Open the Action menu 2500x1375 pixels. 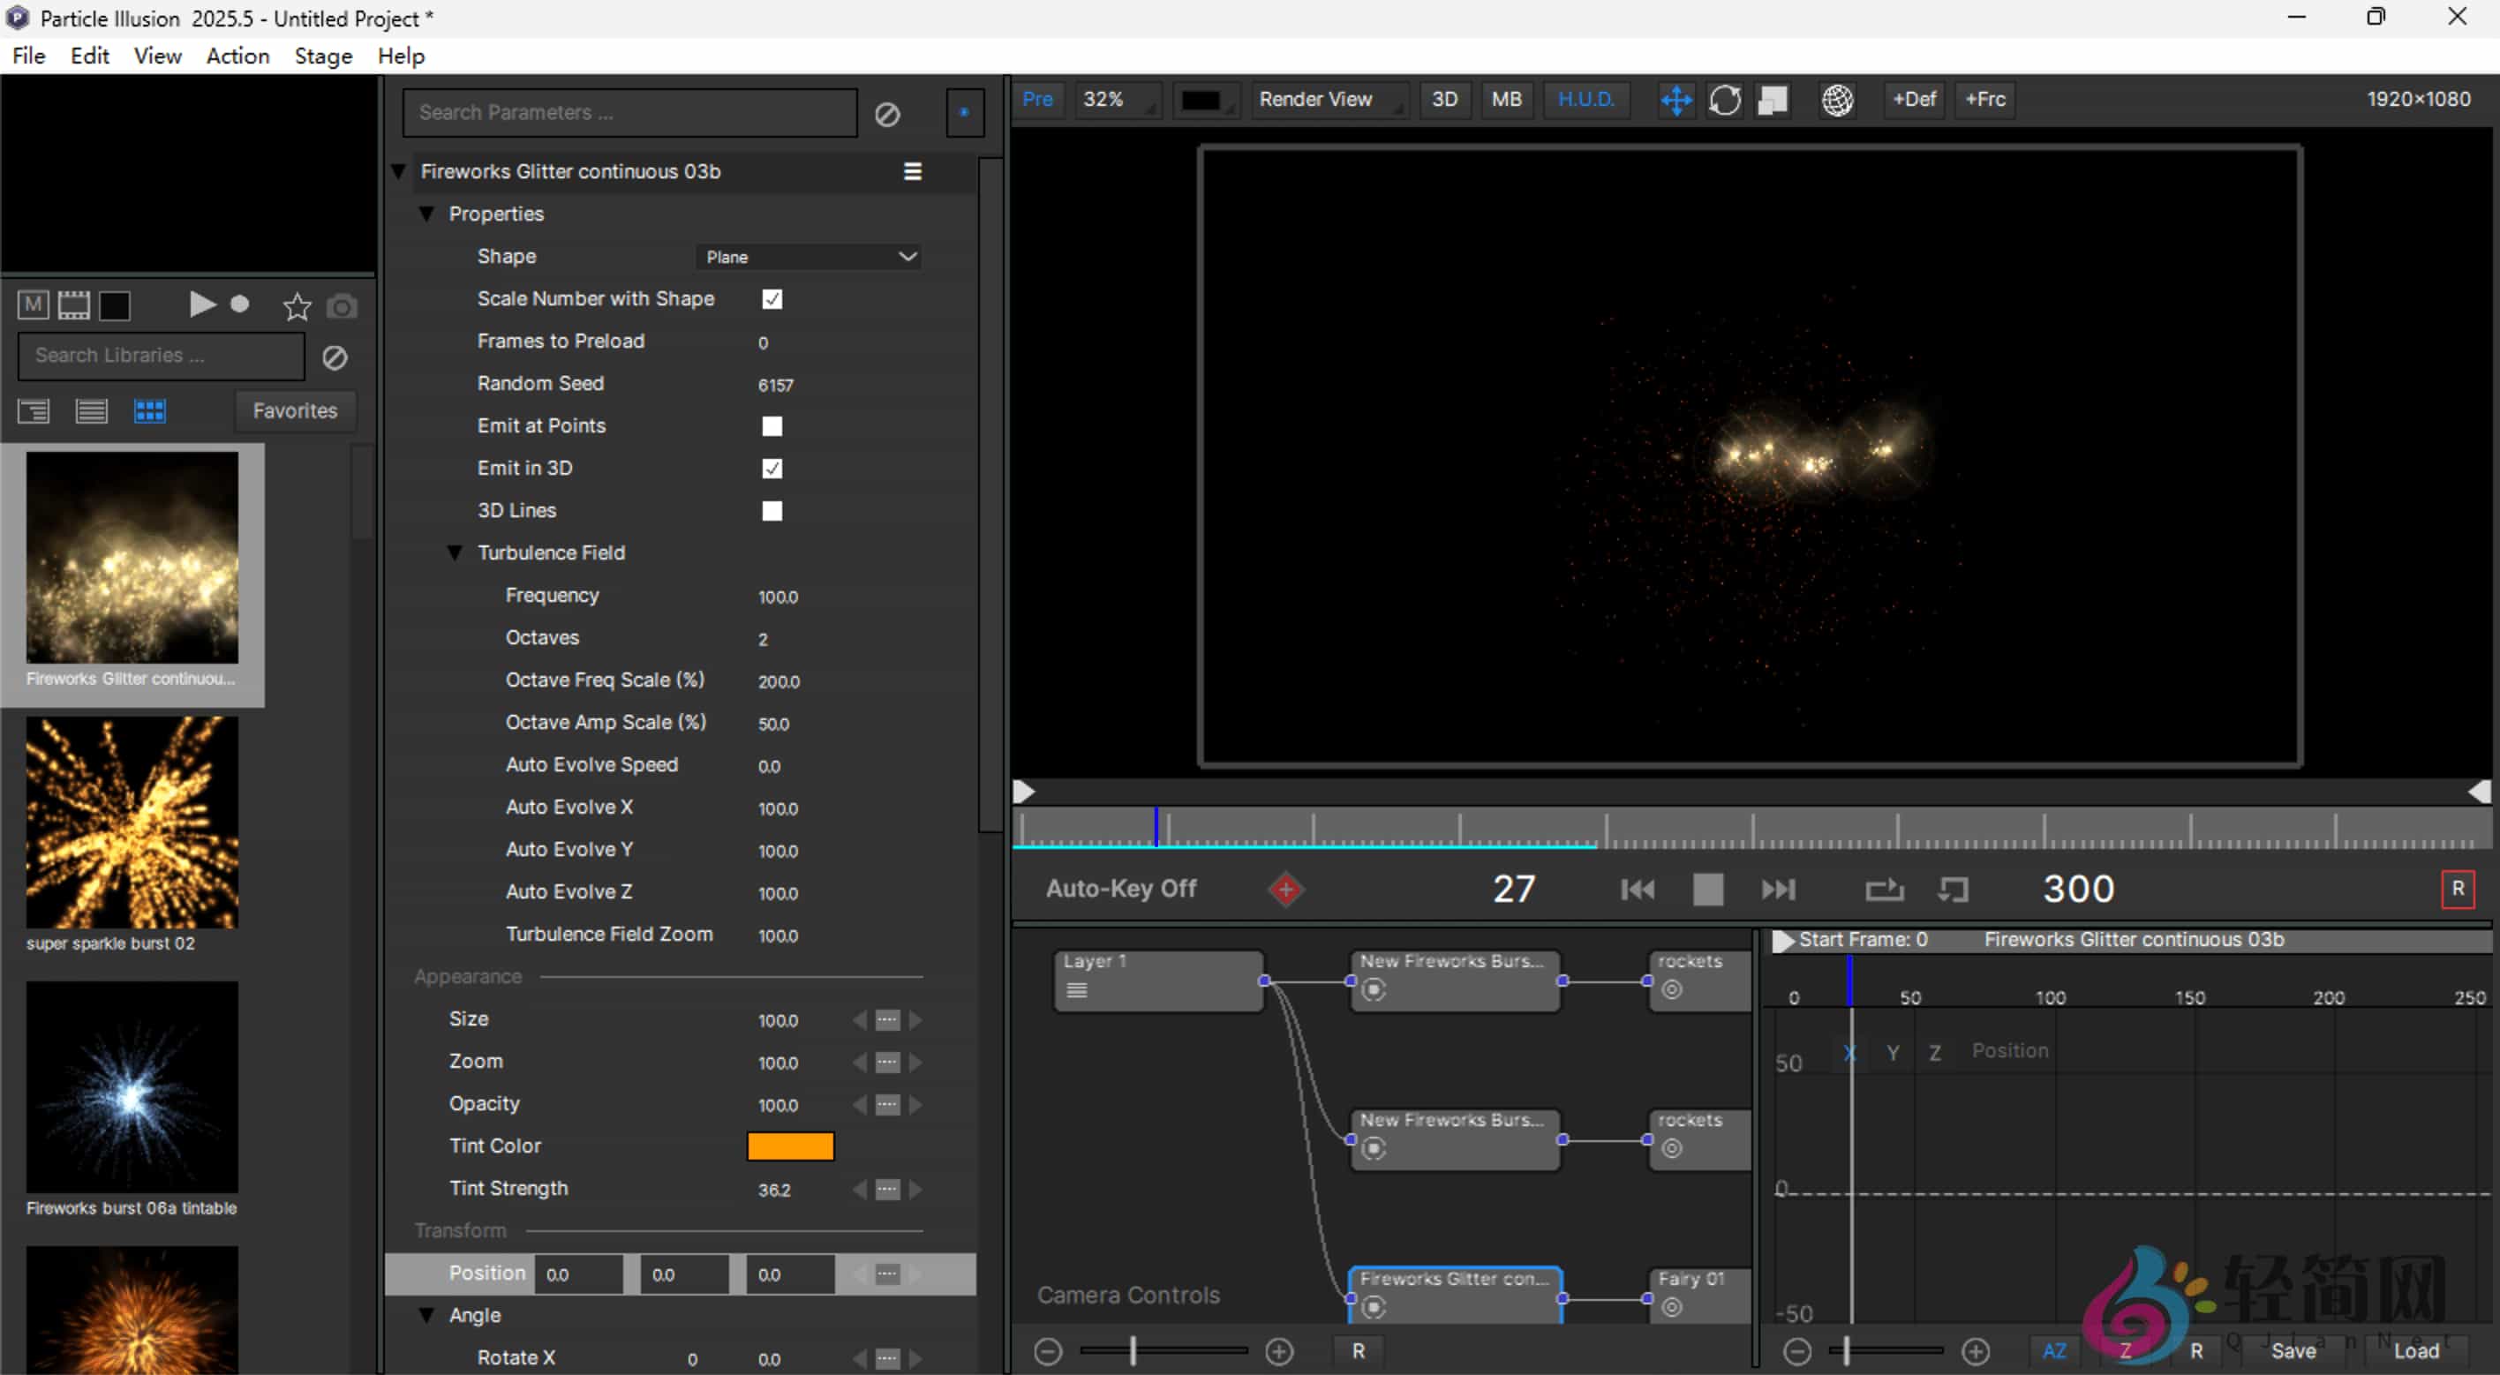click(237, 56)
